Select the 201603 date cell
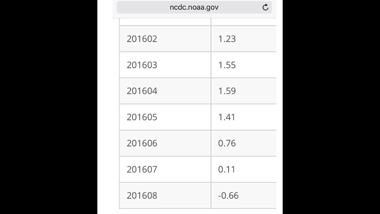The width and height of the screenshot is (380, 214). tap(165, 65)
